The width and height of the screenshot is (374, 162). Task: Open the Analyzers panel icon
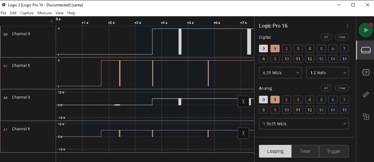366,73
